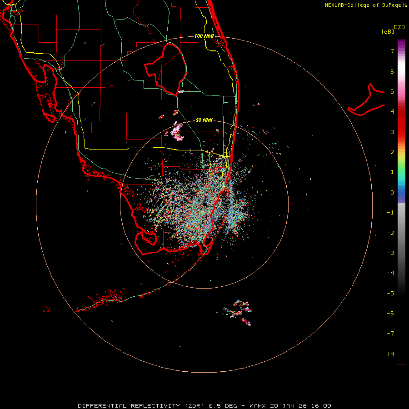The image size is (409, 409).
Task: Click the 50 NMI range ring label
Action: click(204, 120)
